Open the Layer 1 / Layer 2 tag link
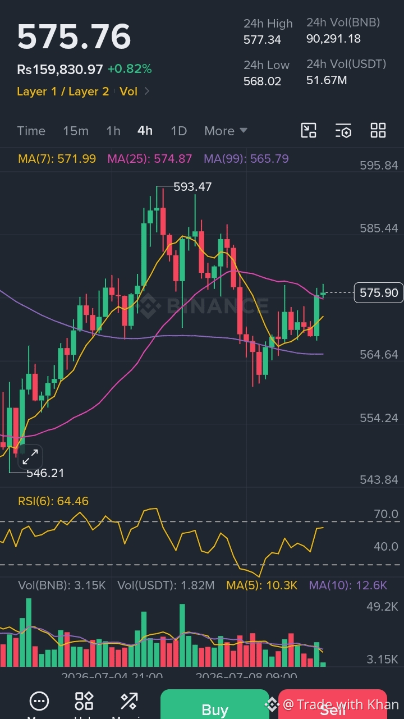404x719 pixels. click(x=63, y=91)
